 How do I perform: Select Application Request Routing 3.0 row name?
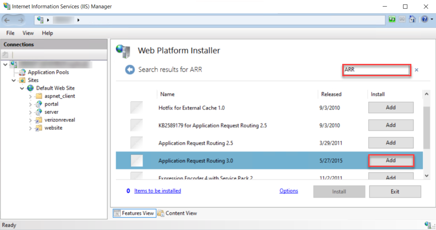point(196,161)
